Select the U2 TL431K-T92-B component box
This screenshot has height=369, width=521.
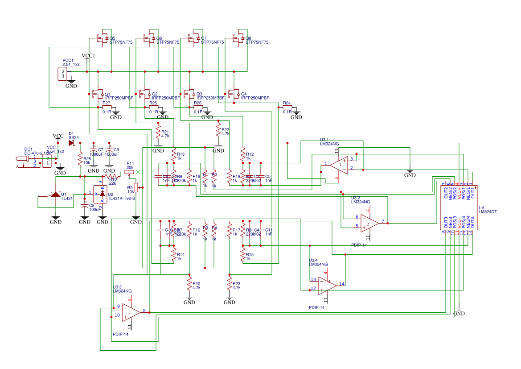[100, 194]
